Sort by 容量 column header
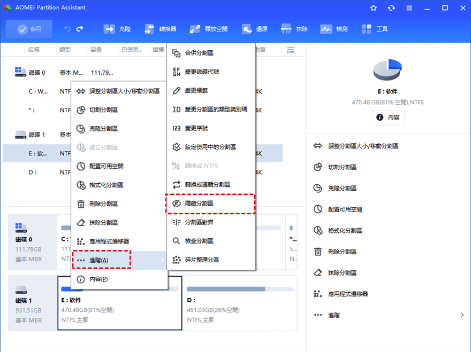The image size is (471, 352). coord(96,50)
